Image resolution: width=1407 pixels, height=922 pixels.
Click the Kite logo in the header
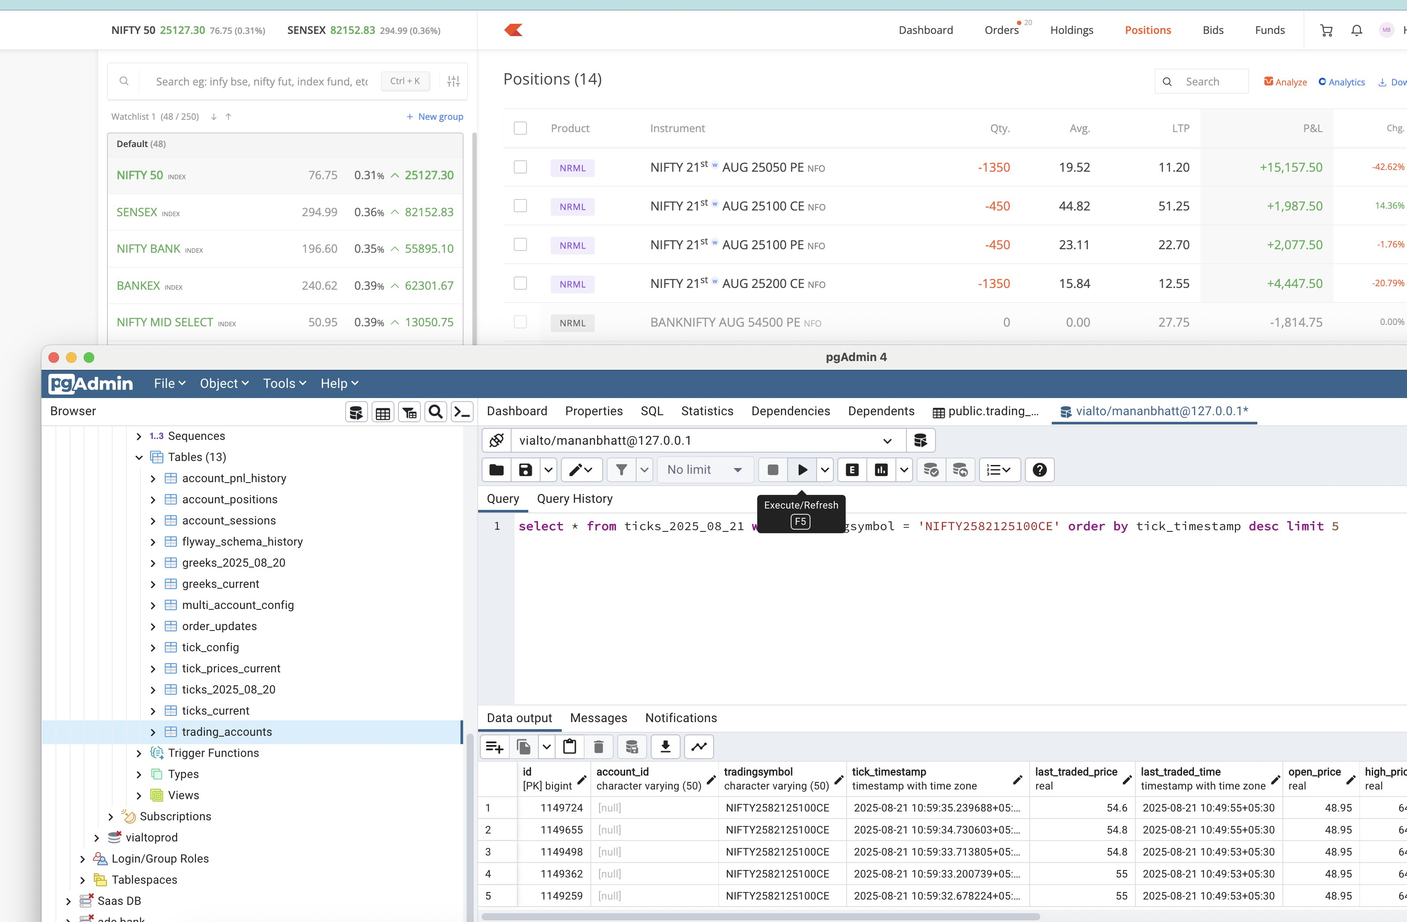(513, 30)
